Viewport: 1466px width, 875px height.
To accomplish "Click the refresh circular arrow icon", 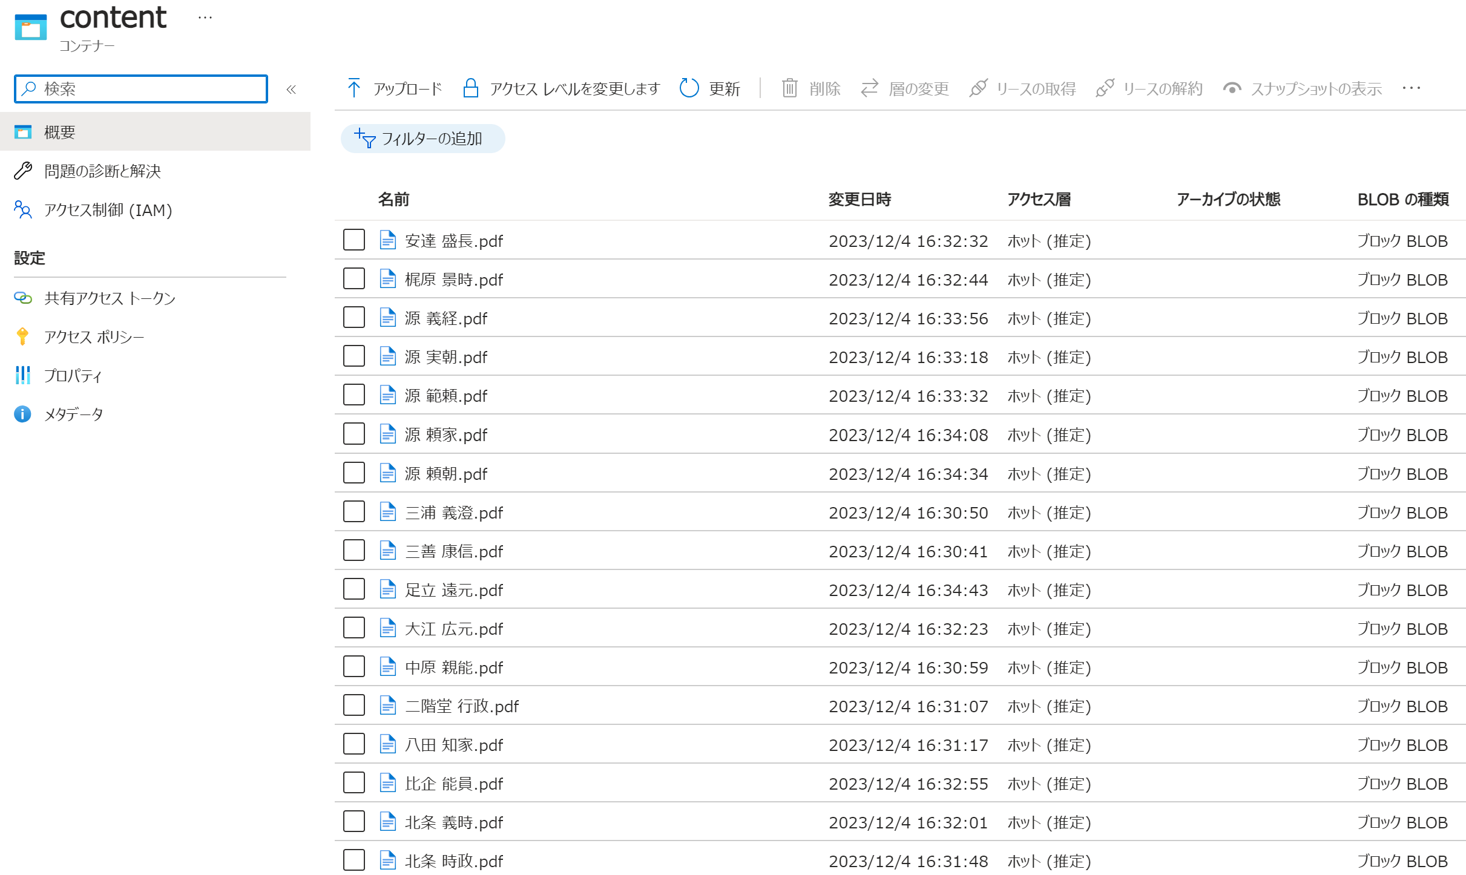I will tap(689, 88).
